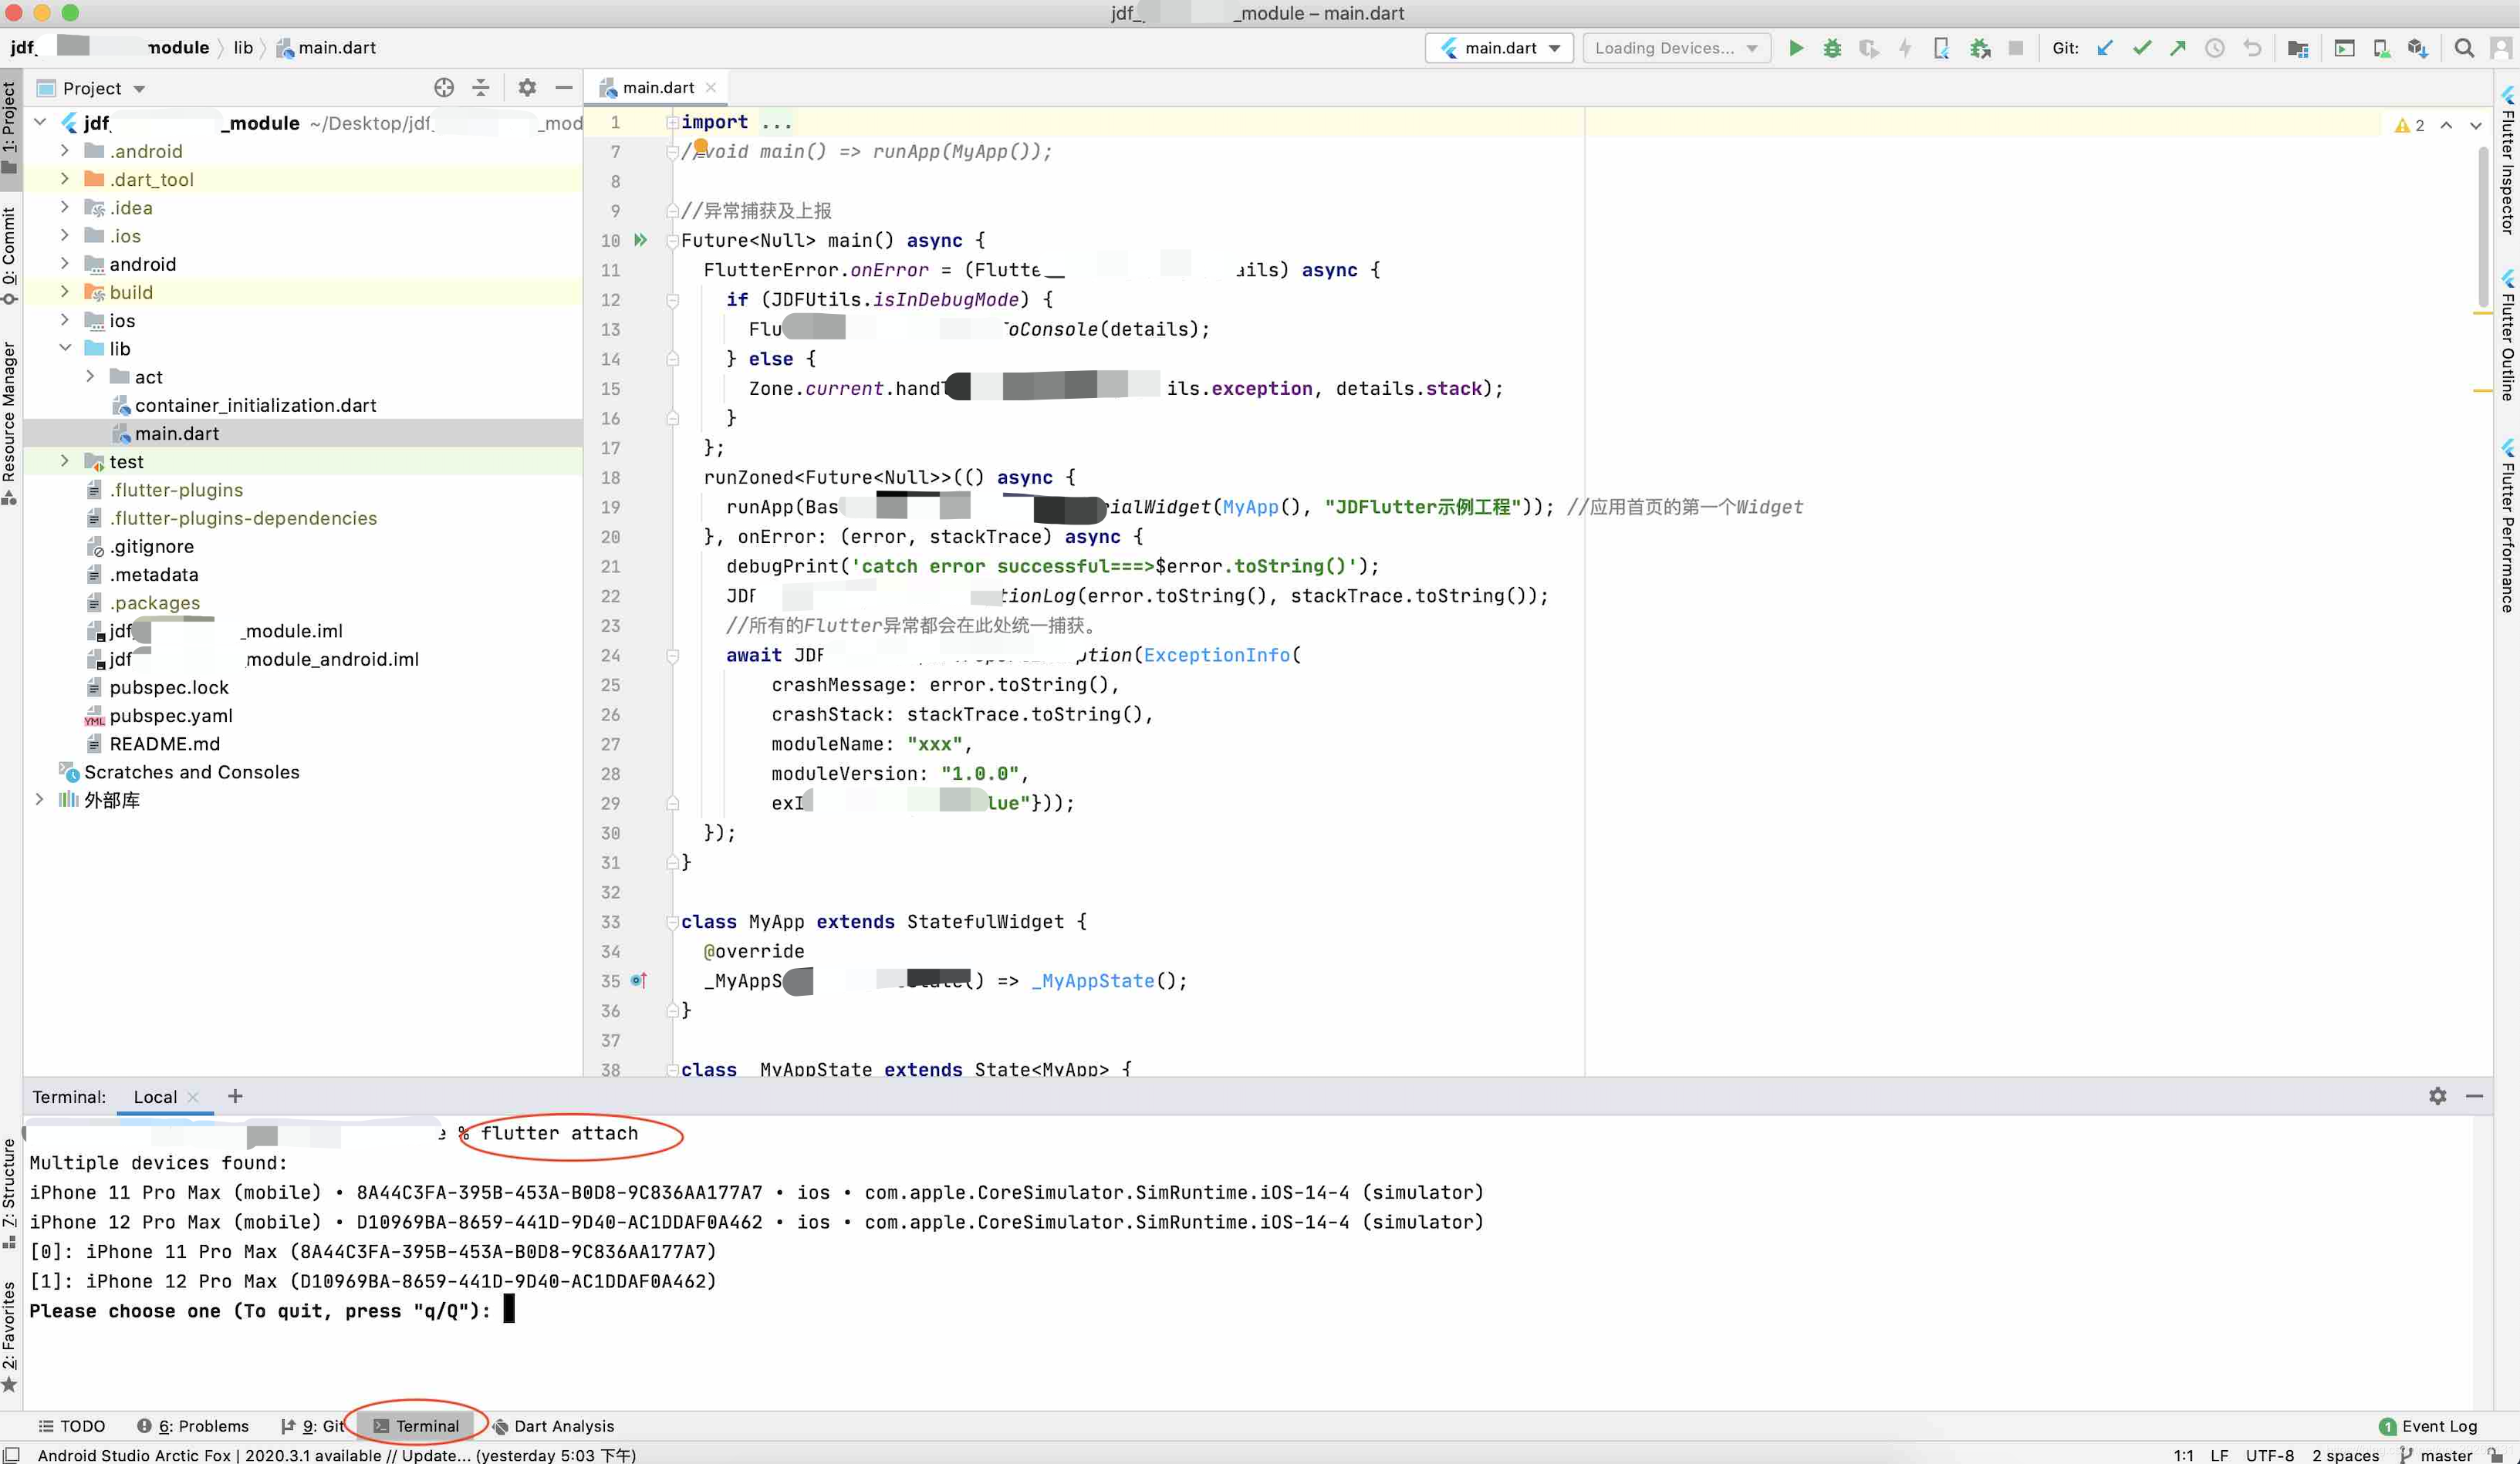This screenshot has width=2520, height=1464.
Task: Open Loading Devices selector dropdown
Action: [1676, 48]
